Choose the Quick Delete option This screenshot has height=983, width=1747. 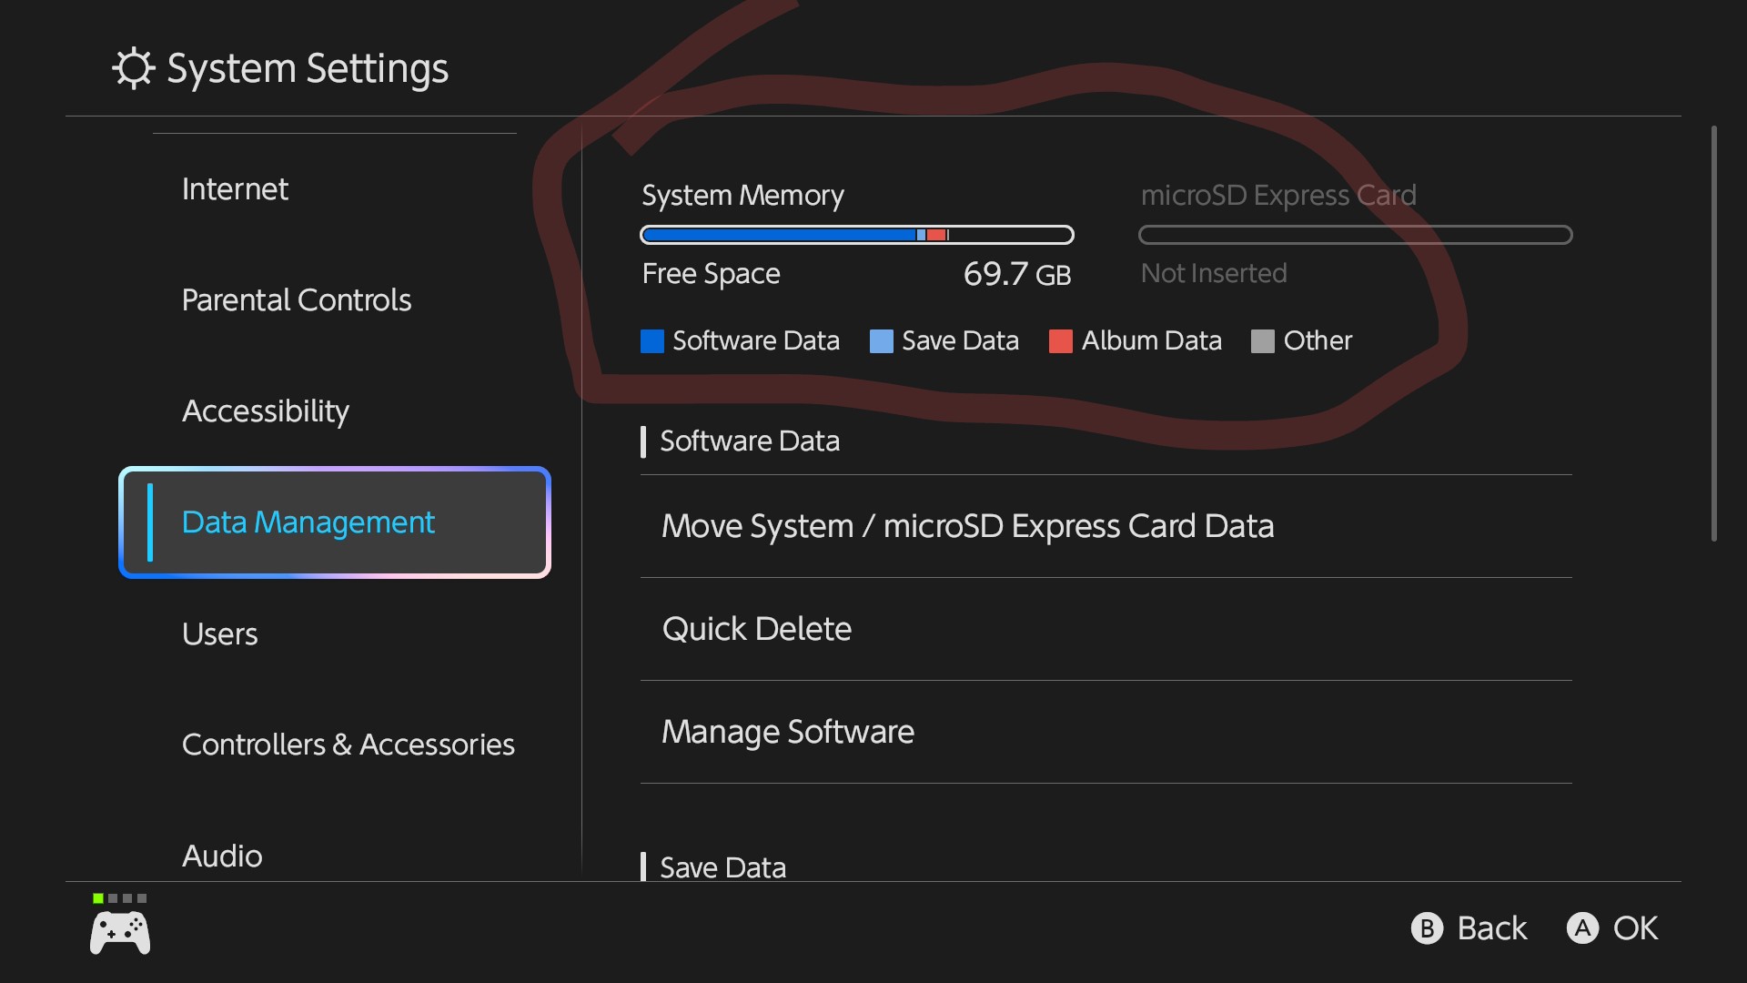click(x=757, y=630)
